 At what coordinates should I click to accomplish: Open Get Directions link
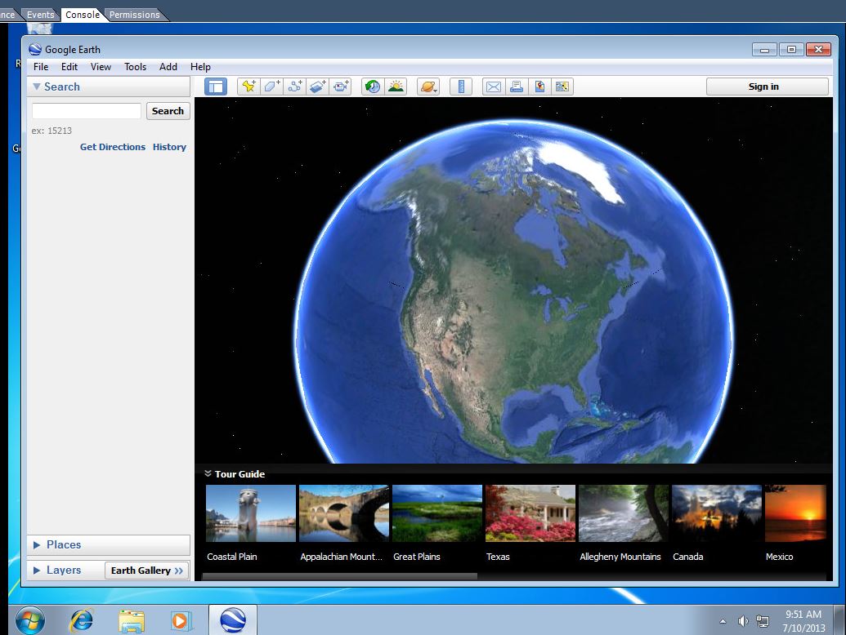click(x=112, y=147)
